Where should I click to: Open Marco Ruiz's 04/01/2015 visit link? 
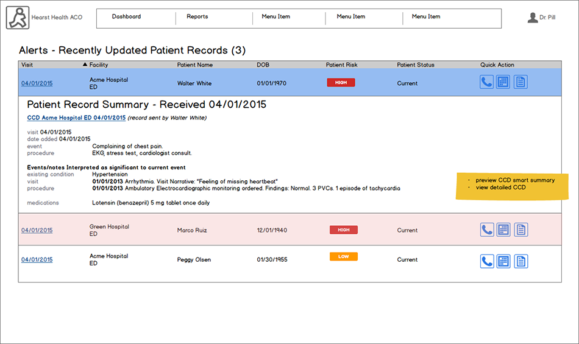(x=37, y=230)
